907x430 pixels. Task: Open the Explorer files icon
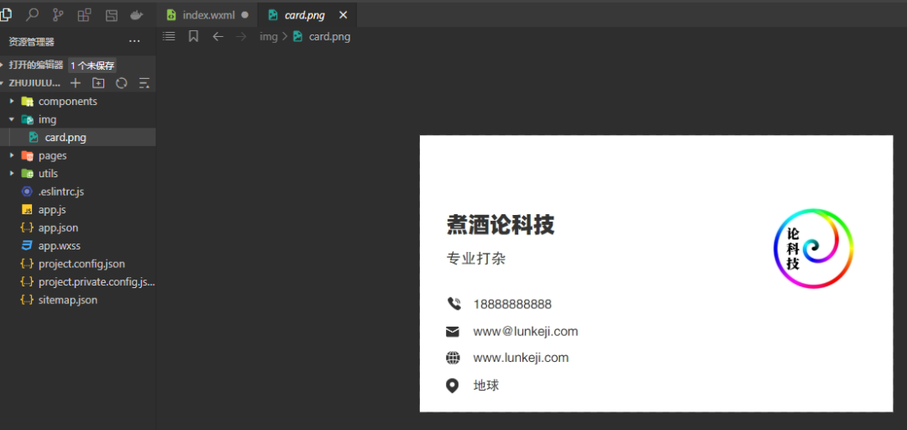coord(5,15)
